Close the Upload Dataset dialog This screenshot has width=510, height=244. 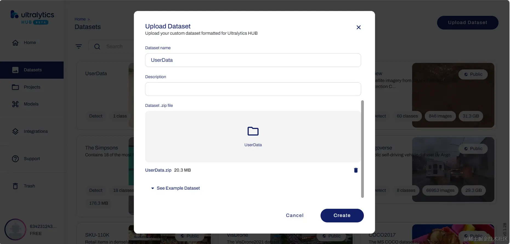358,27
